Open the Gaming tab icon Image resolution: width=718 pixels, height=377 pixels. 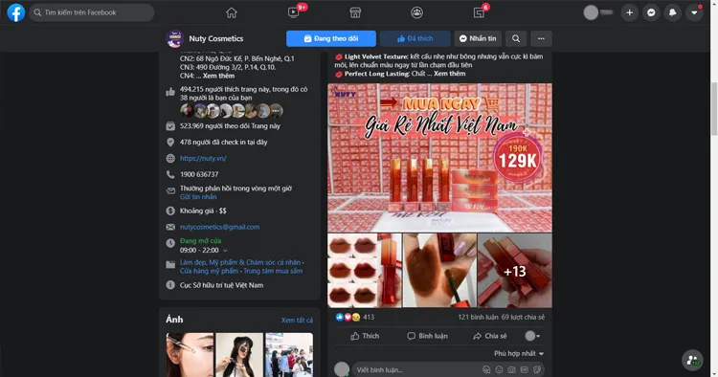pos(479,12)
